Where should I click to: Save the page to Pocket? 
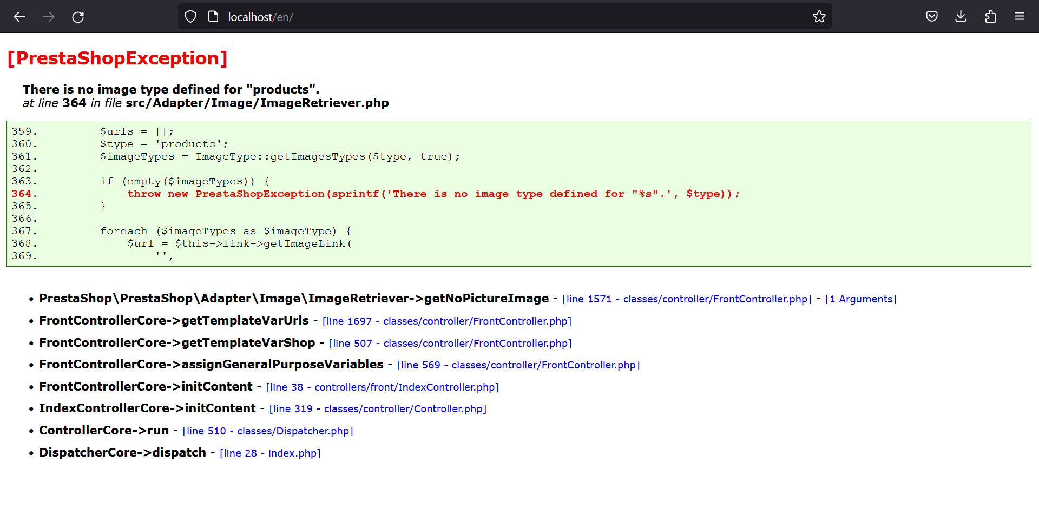(x=932, y=16)
